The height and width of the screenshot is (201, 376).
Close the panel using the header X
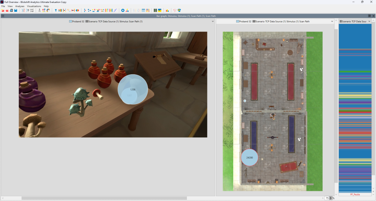point(373,16)
